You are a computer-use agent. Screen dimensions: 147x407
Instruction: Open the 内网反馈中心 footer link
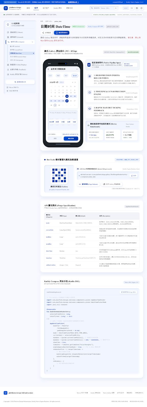pos(139,393)
